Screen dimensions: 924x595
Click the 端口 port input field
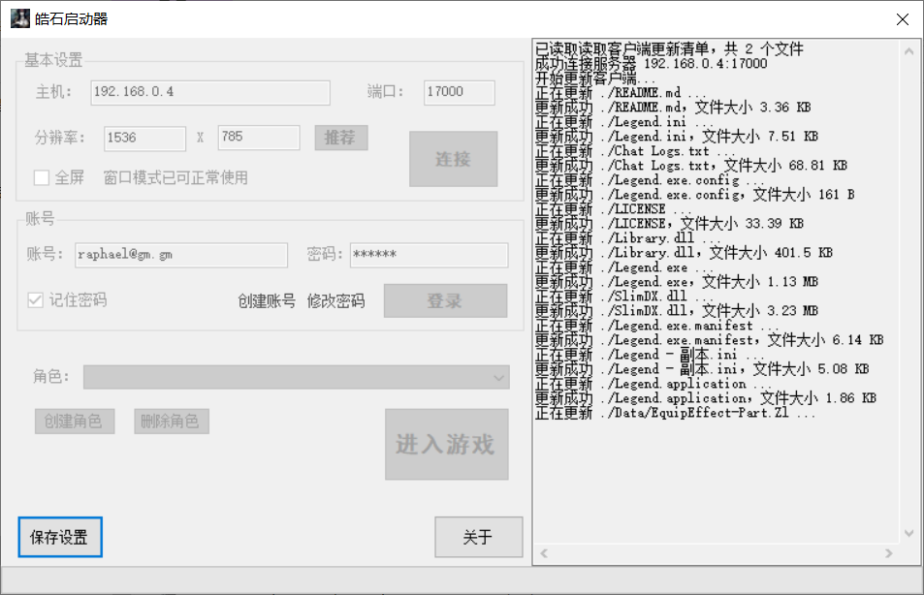pos(459,92)
